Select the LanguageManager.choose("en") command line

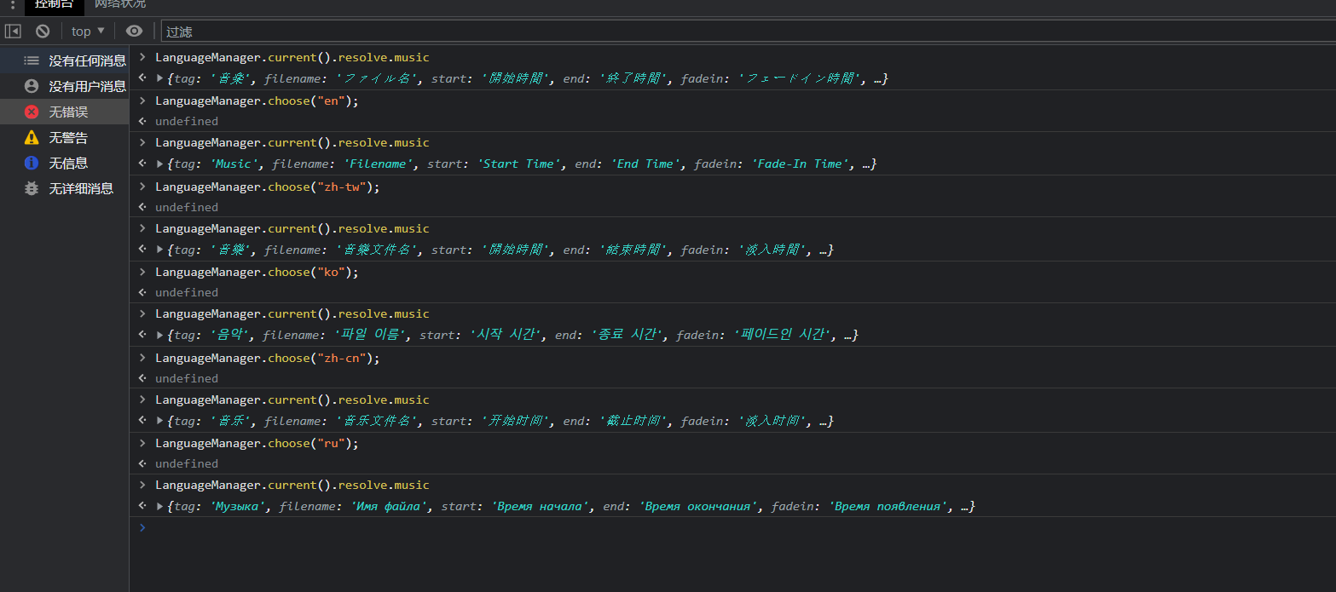coord(257,101)
